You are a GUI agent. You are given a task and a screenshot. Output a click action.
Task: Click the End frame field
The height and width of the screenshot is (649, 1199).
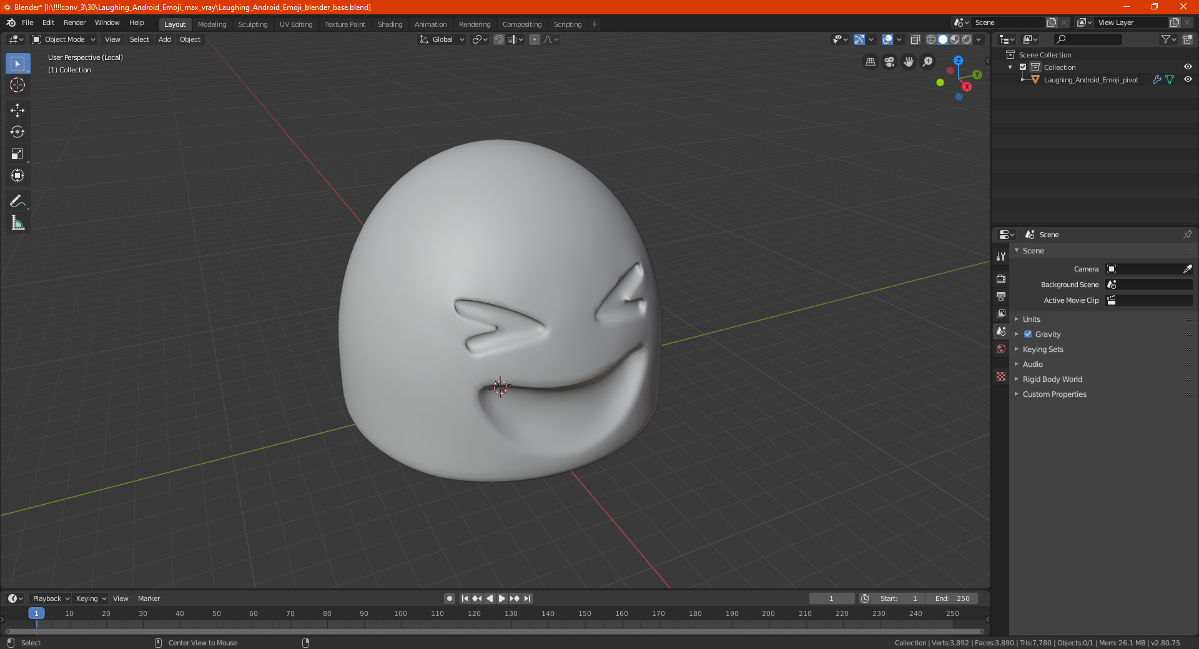pos(952,598)
